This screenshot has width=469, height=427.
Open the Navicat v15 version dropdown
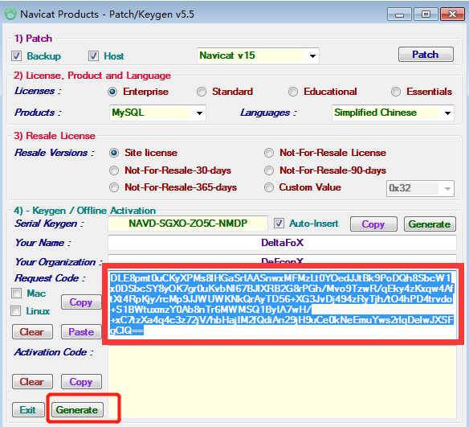[x=258, y=55]
